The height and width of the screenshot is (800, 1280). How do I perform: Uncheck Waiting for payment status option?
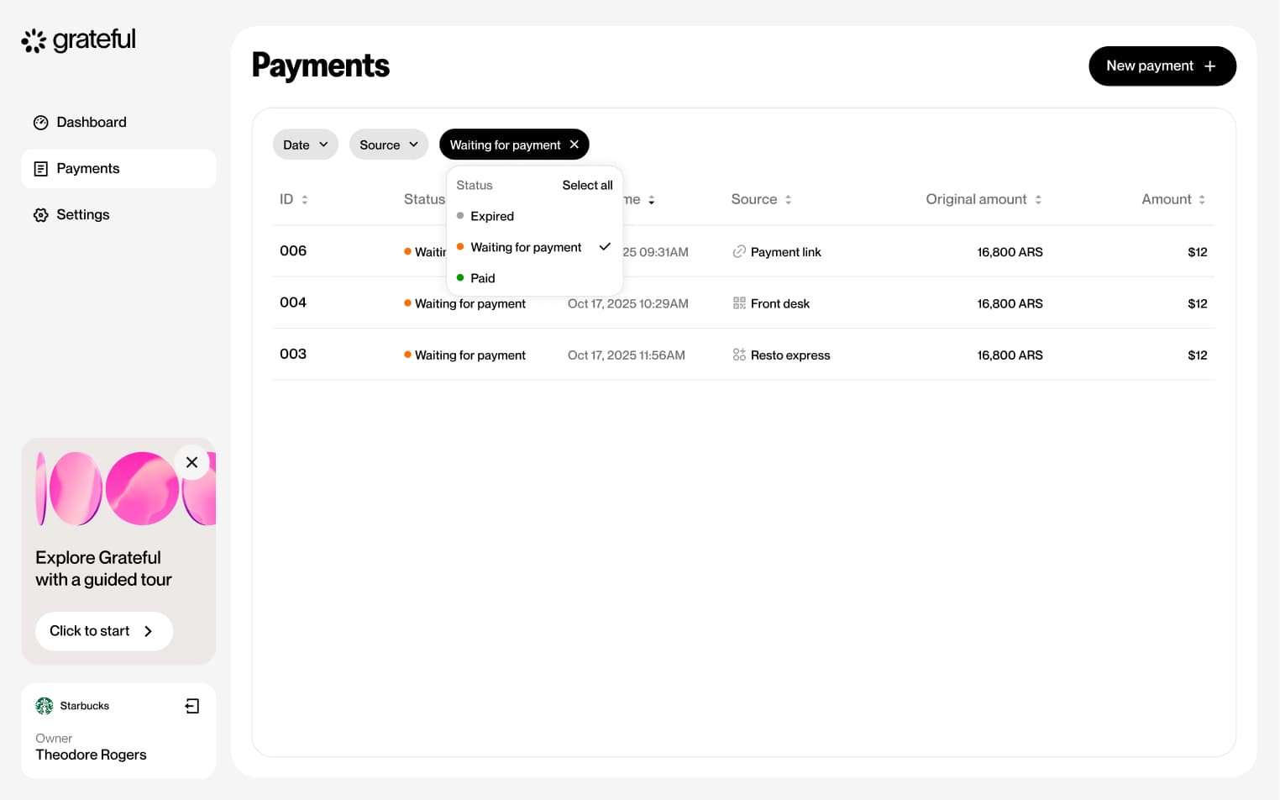pos(527,247)
